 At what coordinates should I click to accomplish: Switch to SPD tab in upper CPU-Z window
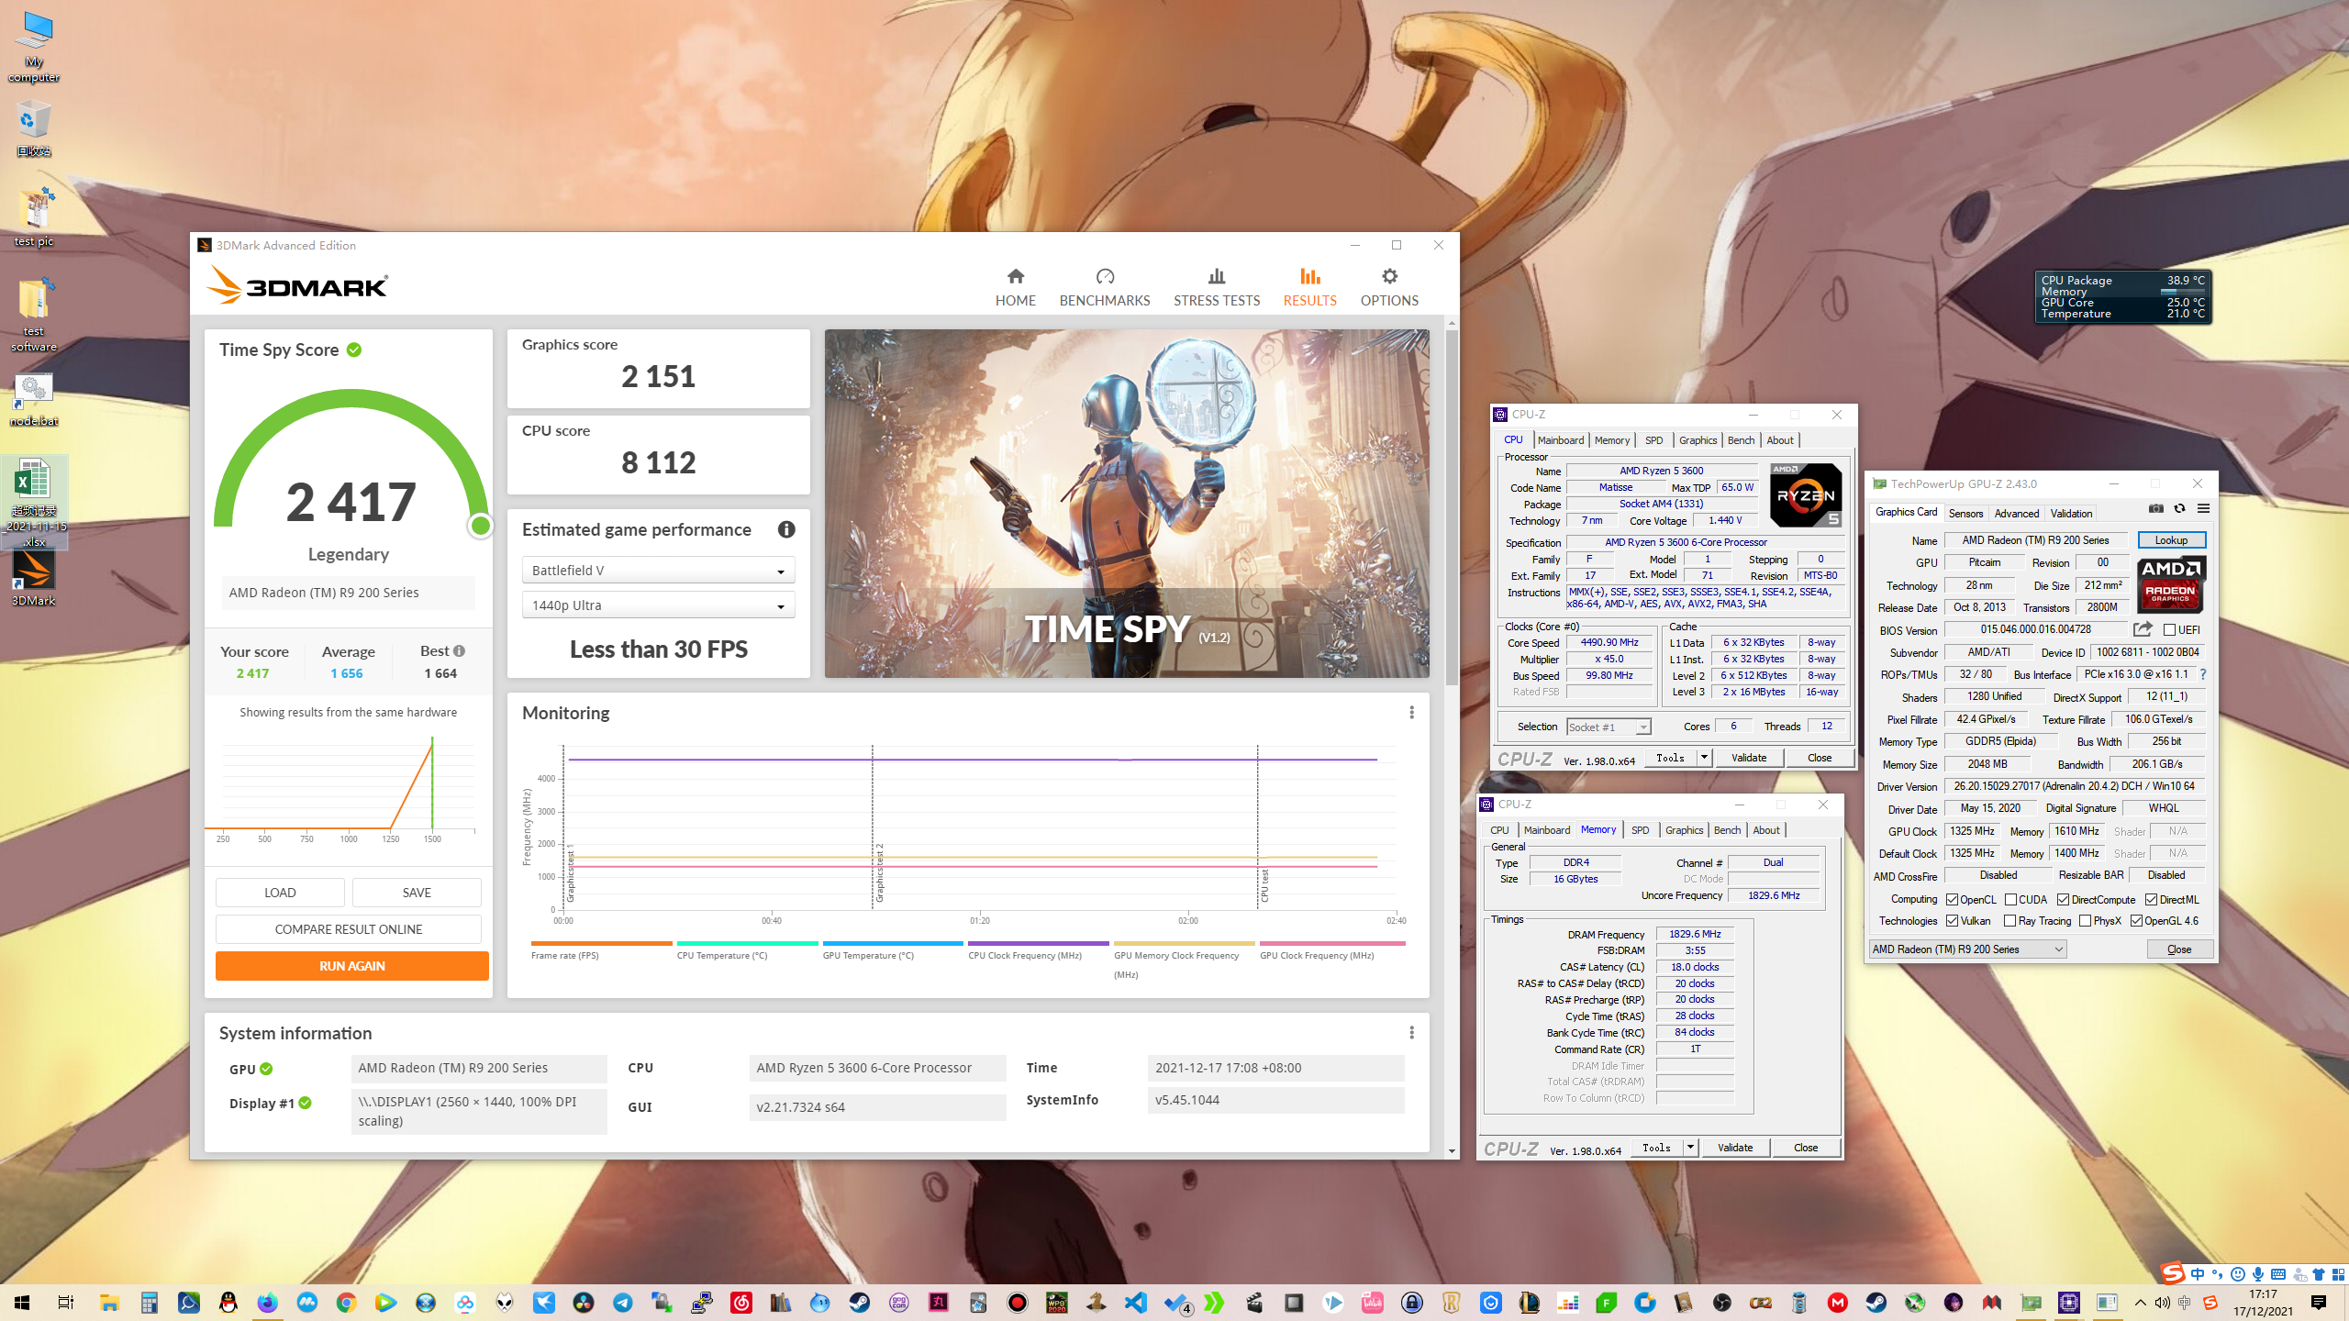coord(1653,440)
